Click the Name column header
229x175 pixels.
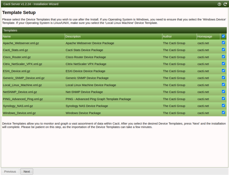tap(34, 36)
